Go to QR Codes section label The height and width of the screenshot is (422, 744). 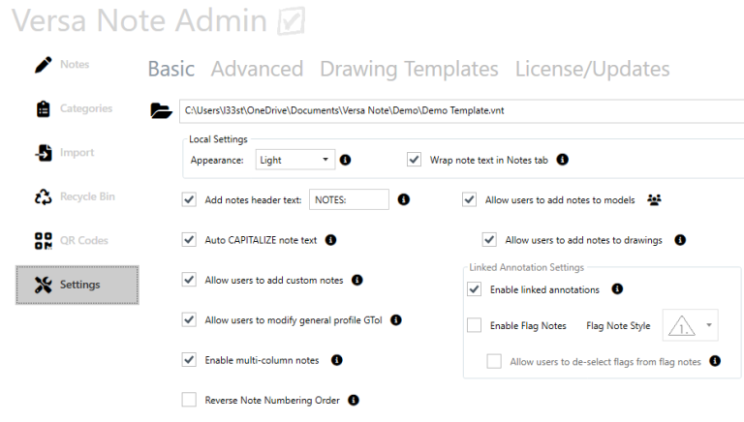click(x=84, y=241)
